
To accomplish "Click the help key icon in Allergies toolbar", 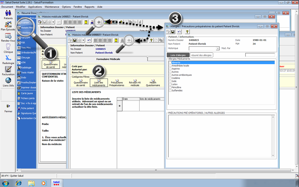I will pos(187,32).
